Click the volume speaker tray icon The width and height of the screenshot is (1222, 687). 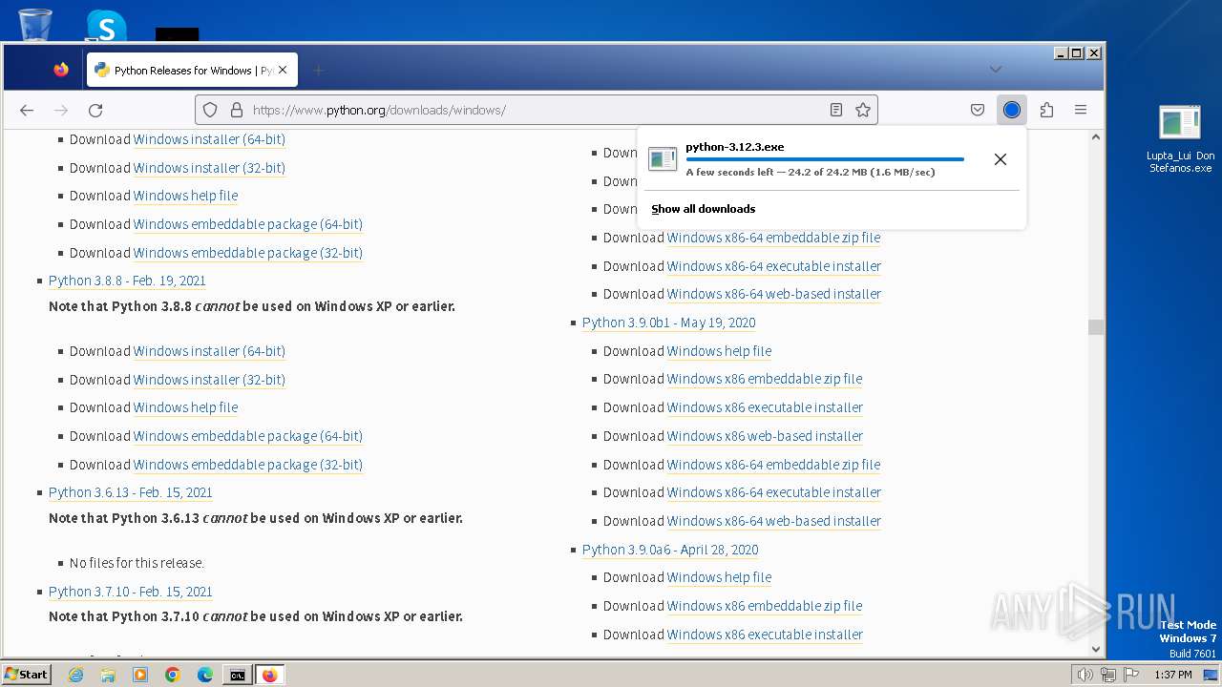tap(1085, 675)
